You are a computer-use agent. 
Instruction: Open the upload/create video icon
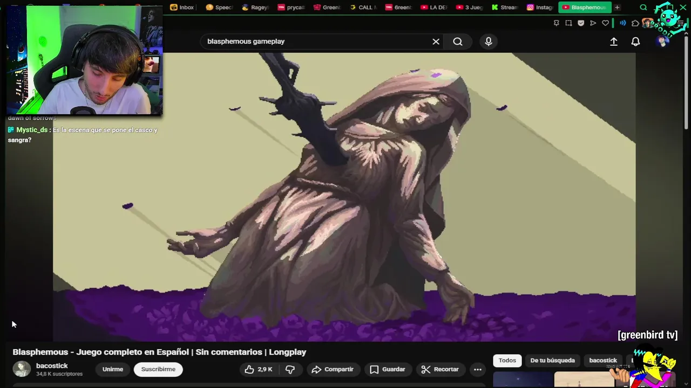[614, 41]
